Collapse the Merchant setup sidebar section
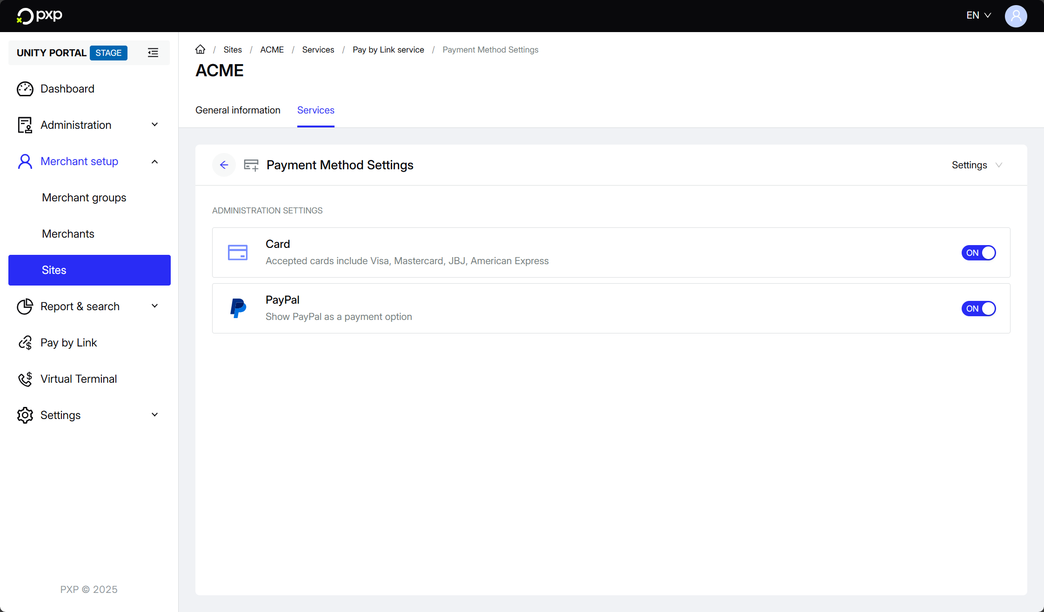 pyautogui.click(x=154, y=161)
